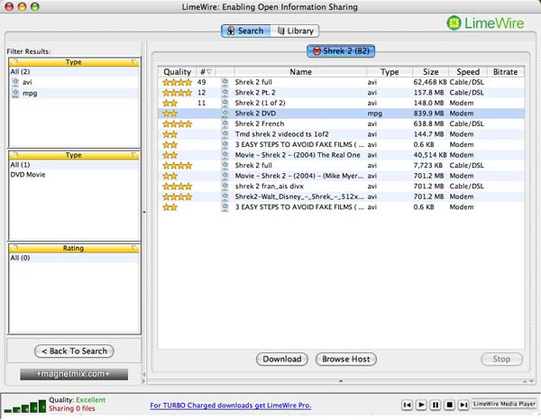Switch to the Search tab
The image size is (541, 420).
point(245,31)
